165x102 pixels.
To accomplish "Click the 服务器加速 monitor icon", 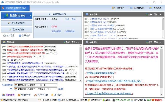I will [x=131, y=8].
